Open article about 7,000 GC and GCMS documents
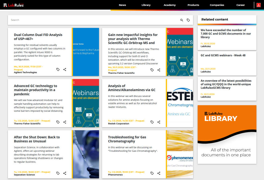The height and width of the screenshot is (180, 264). click(226, 34)
